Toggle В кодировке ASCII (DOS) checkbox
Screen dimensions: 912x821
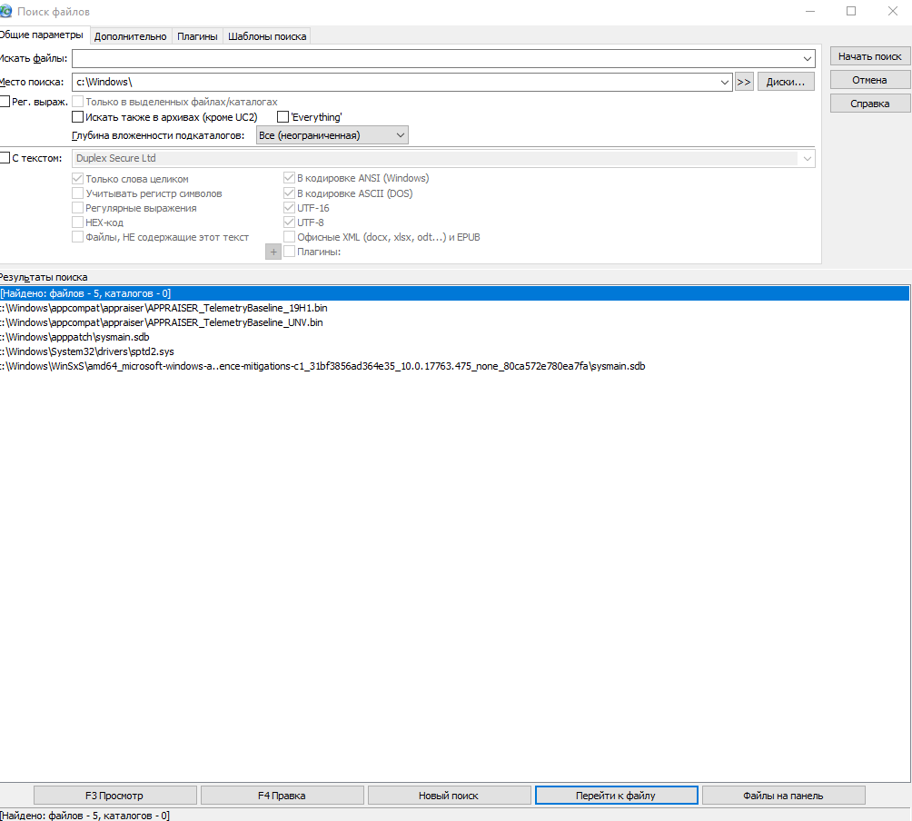point(289,193)
